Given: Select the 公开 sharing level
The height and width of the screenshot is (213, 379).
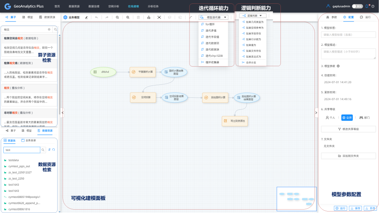Looking at the screenshot, I should point(347,118).
